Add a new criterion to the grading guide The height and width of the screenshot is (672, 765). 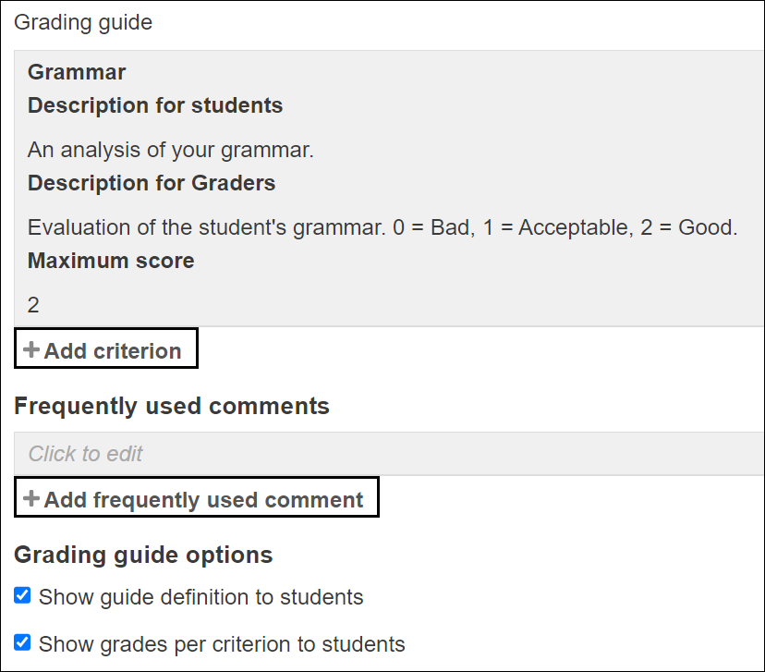(105, 349)
